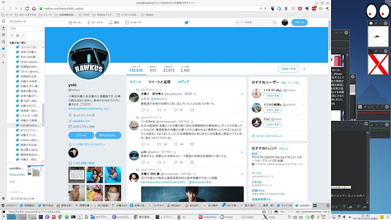Open emacs25 in the taskbar

click(122, 217)
